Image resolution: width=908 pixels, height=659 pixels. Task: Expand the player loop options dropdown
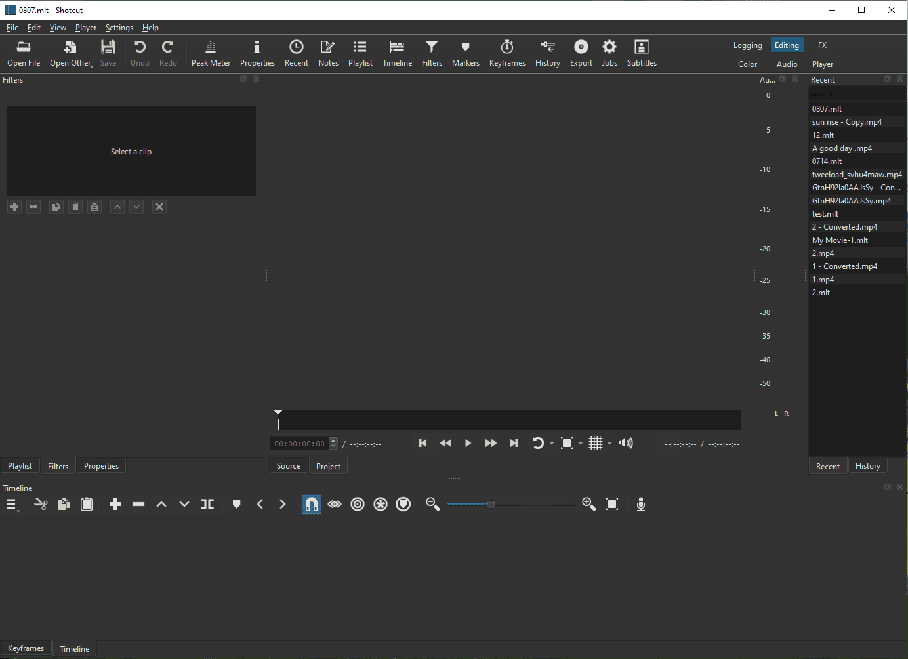(552, 443)
